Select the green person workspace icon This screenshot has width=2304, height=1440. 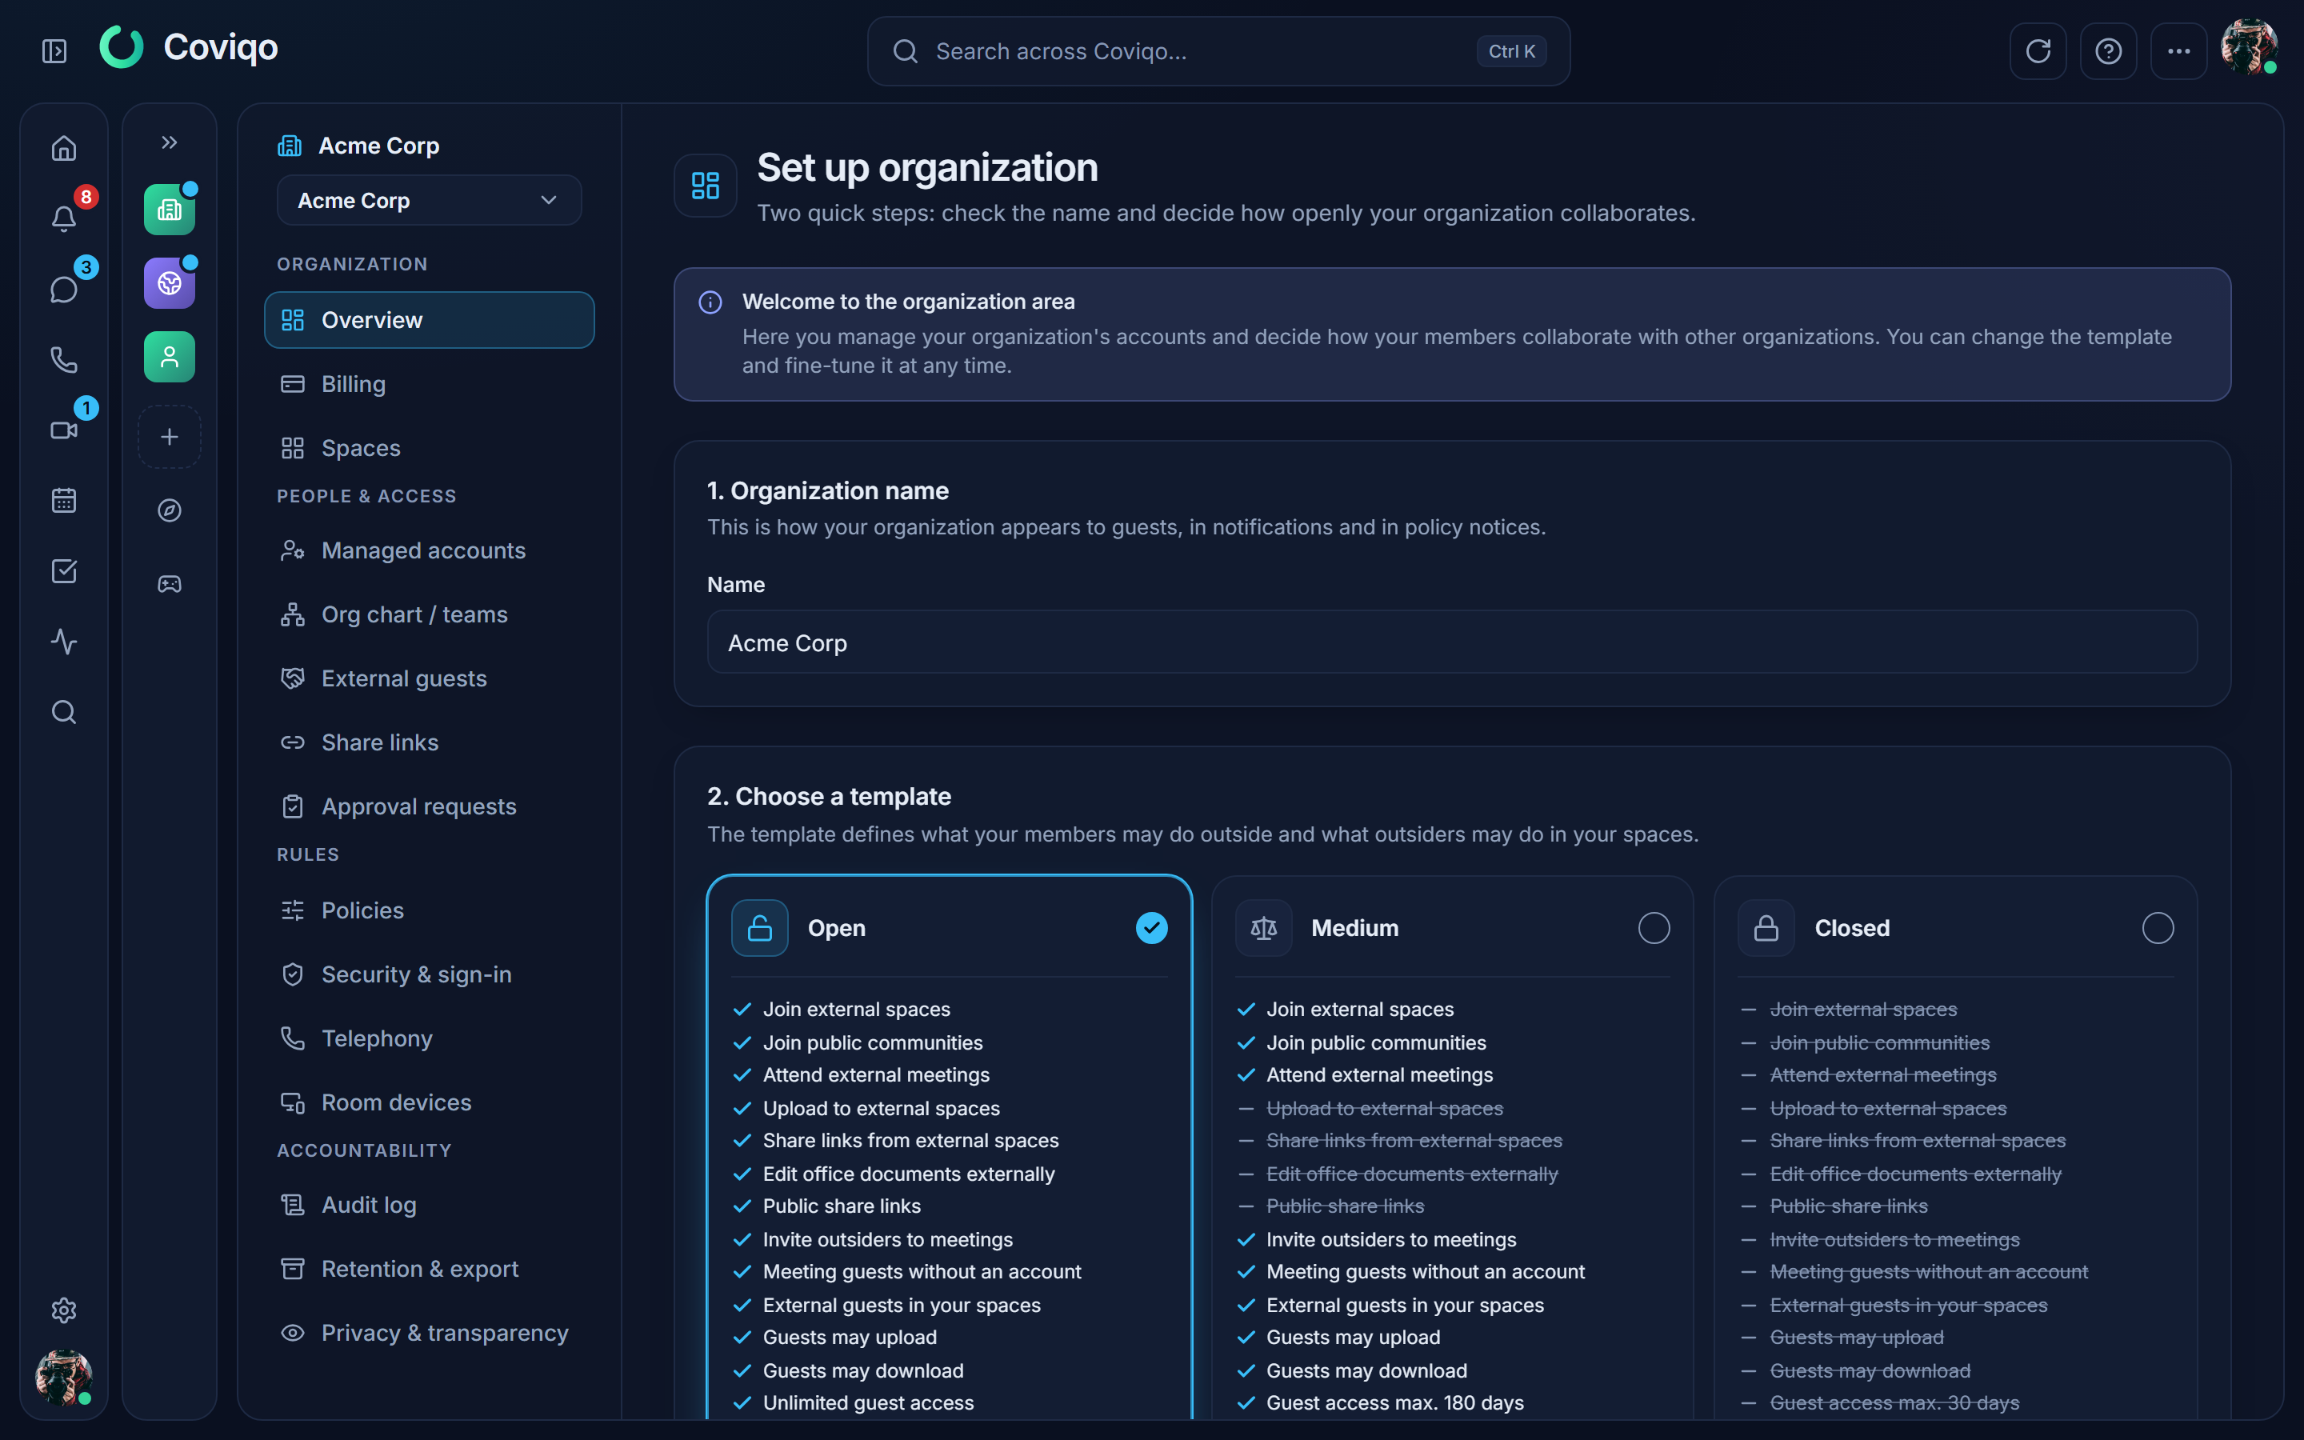point(170,357)
